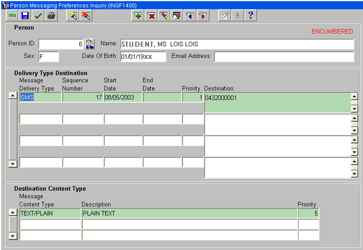Image resolution: width=363 pixels, height=250 pixels.
Task: Click the TEXT/PLAIN Message Content Type cell
Action: [49, 213]
